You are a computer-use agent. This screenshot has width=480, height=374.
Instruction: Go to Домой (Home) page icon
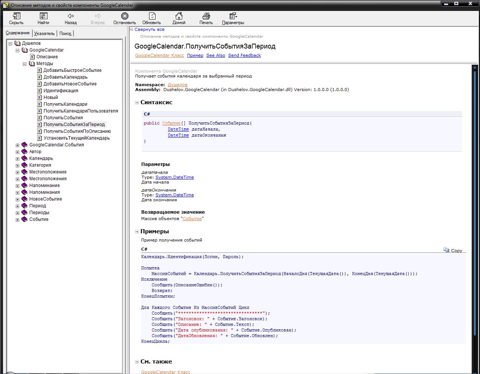coord(179,16)
